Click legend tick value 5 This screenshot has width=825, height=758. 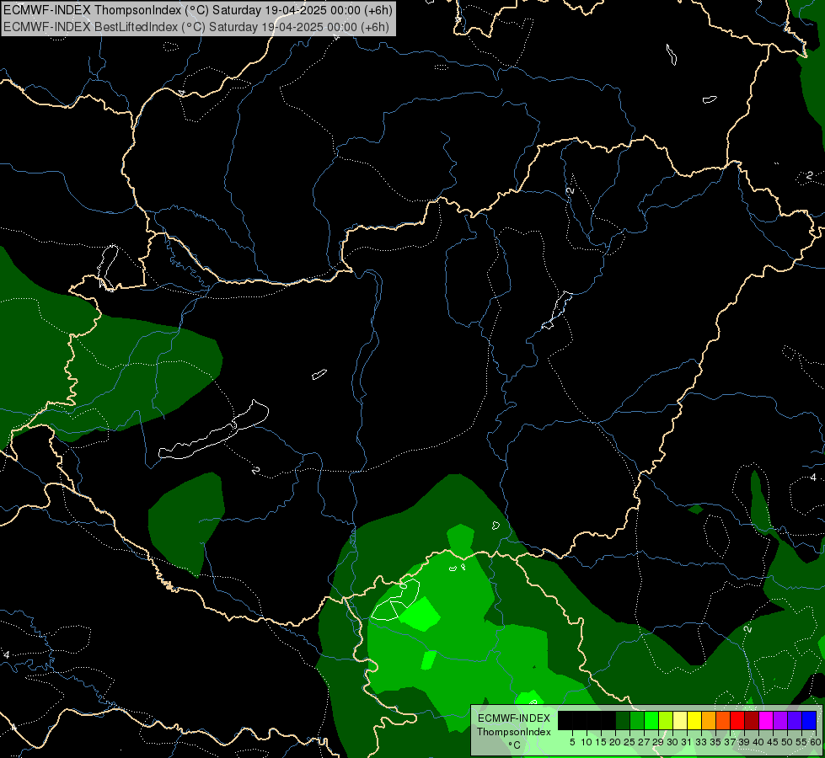(572, 742)
